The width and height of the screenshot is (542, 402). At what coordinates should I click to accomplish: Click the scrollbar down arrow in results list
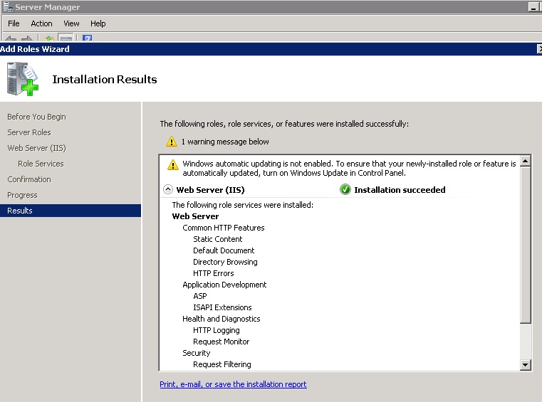tap(526, 365)
